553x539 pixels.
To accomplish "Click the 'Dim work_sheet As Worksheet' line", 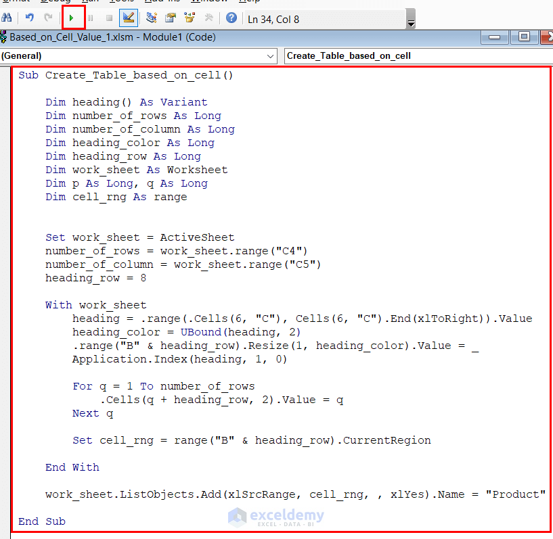I will [x=137, y=170].
